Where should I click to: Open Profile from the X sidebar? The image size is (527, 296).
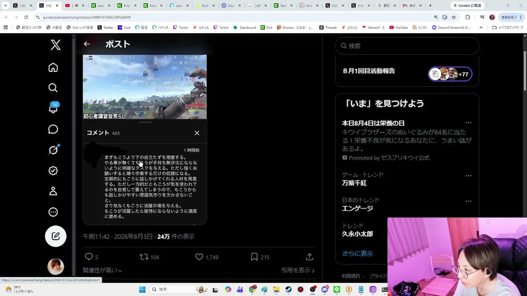(53, 191)
